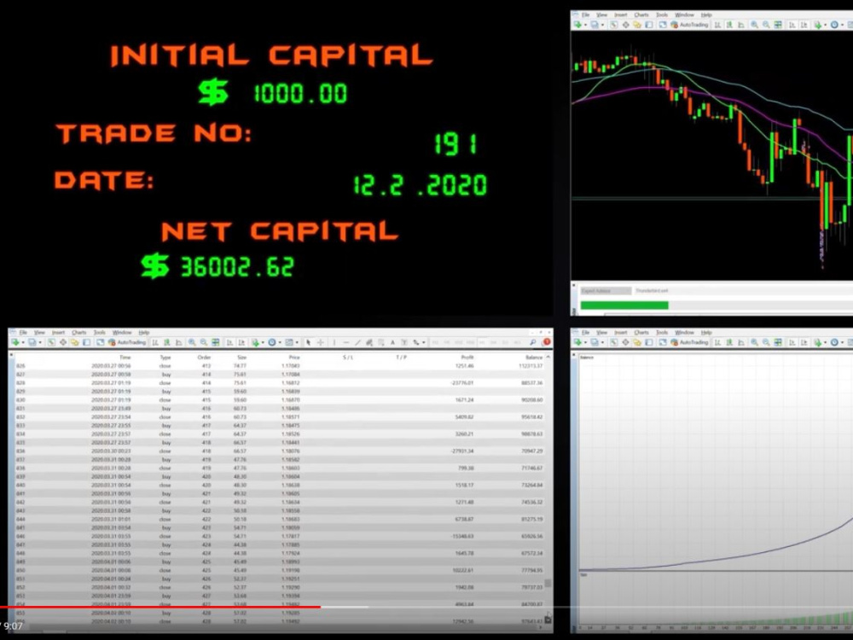Expand indicators dropdown arrow in trade list window
The image size is (853, 640).
pos(262,342)
